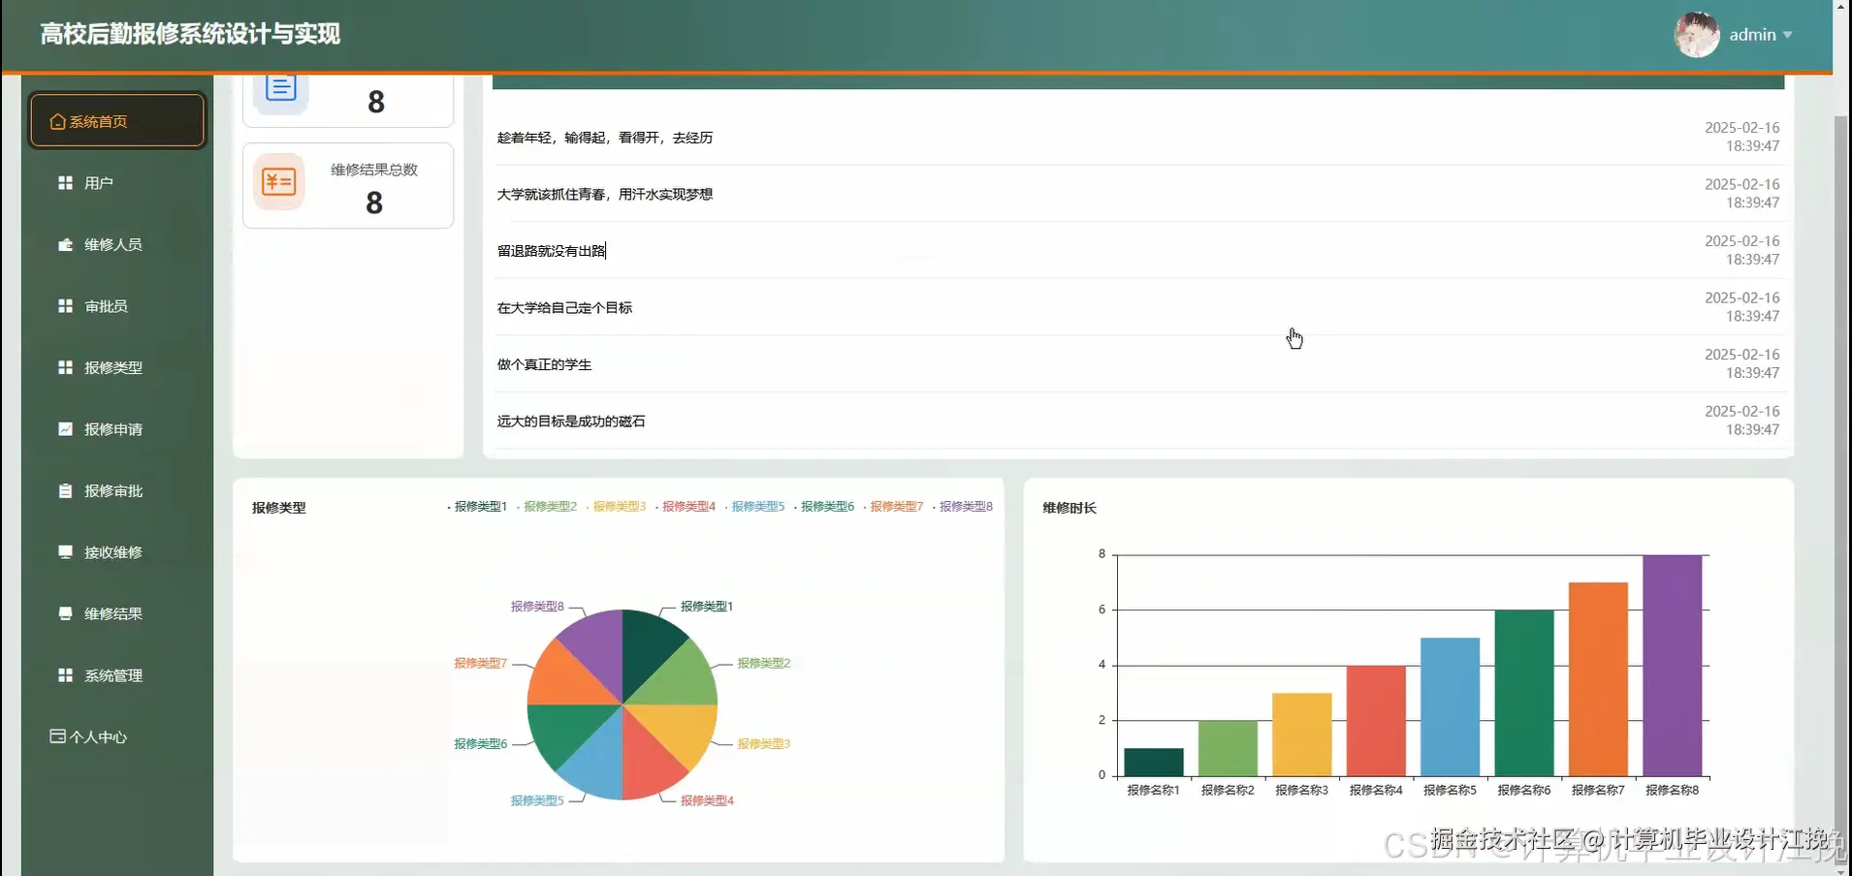Expand the 系统管理 sidebar menu
The width and height of the screenshot is (1852, 876).
click(x=117, y=675)
